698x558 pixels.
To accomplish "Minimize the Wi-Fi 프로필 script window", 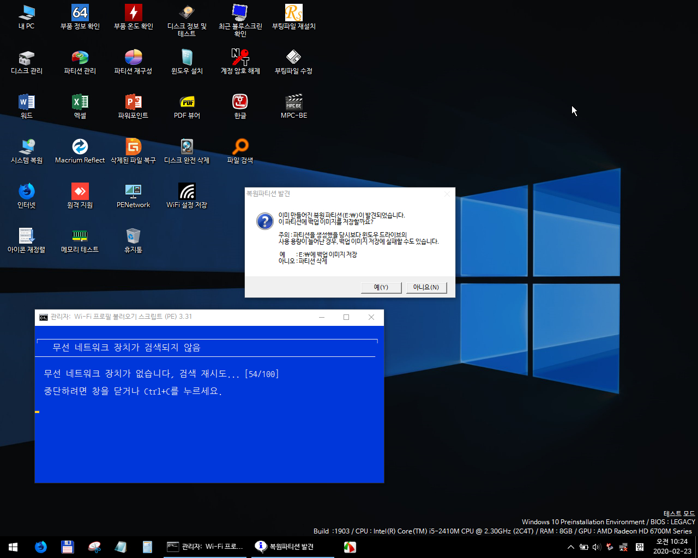I will [322, 317].
